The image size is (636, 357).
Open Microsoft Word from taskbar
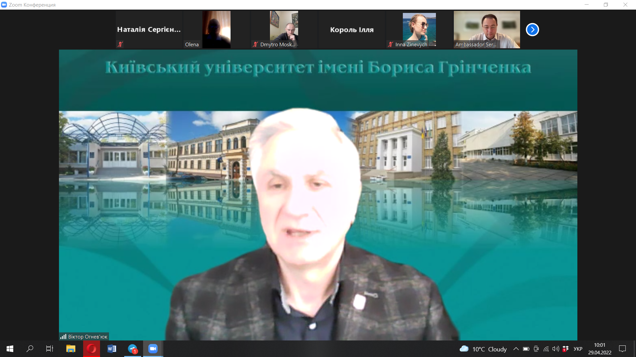click(112, 349)
